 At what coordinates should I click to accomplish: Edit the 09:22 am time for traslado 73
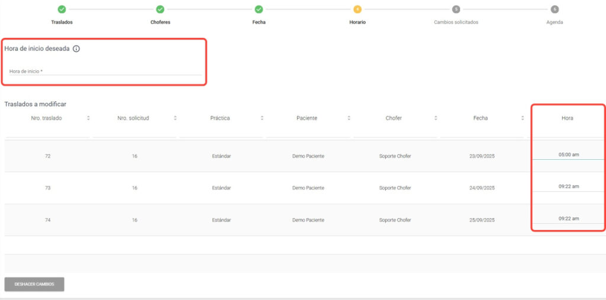pyautogui.click(x=568, y=187)
